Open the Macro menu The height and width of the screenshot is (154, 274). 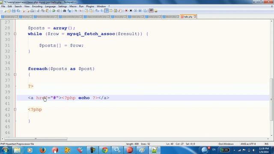pos(73,6)
